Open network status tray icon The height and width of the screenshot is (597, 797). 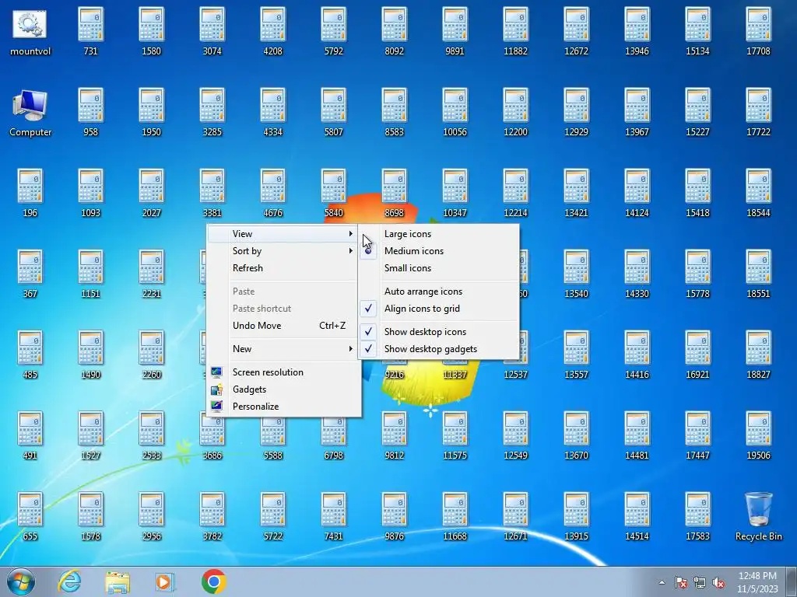[x=700, y=582]
